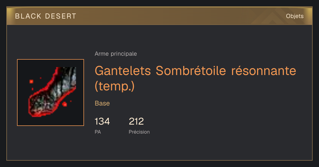The image size is (319, 167).
Task: Select the Arme principale category label
Action: [116, 54]
